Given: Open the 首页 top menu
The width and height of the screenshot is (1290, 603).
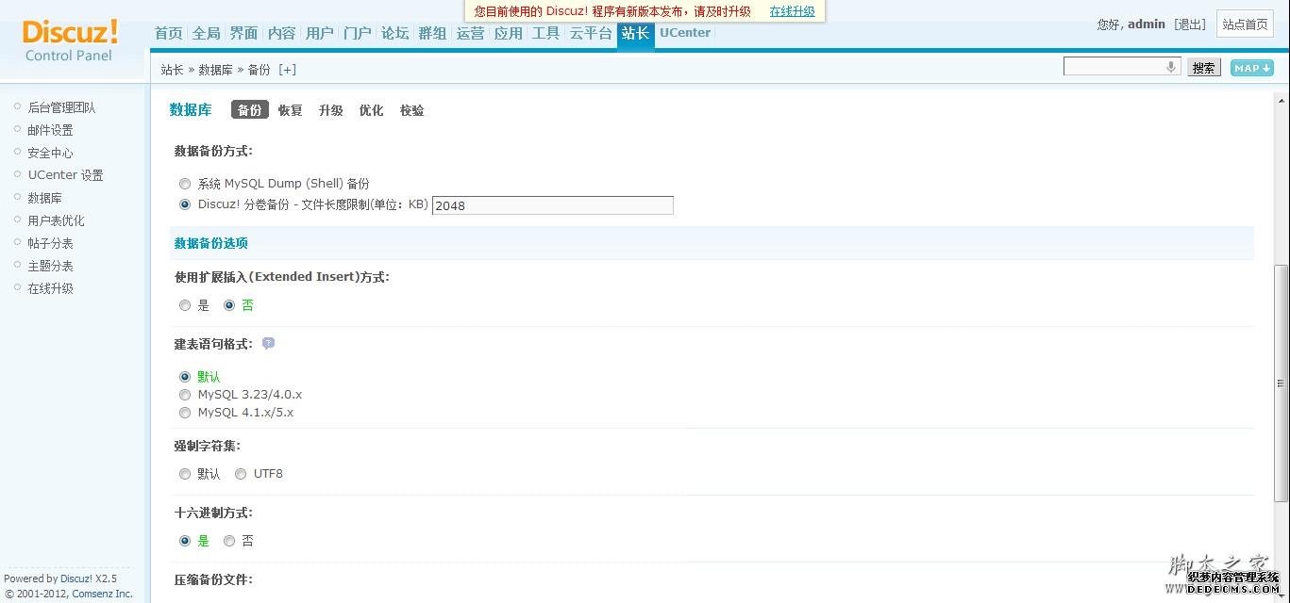Looking at the screenshot, I should (x=168, y=33).
